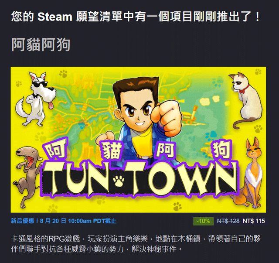This screenshot has width=279, height=263.
Task: Click the word TOWN in the logo
Action: [x=181, y=178]
